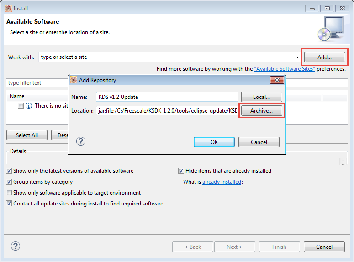Close the Add Repository dialog with X

tap(277, 80)
